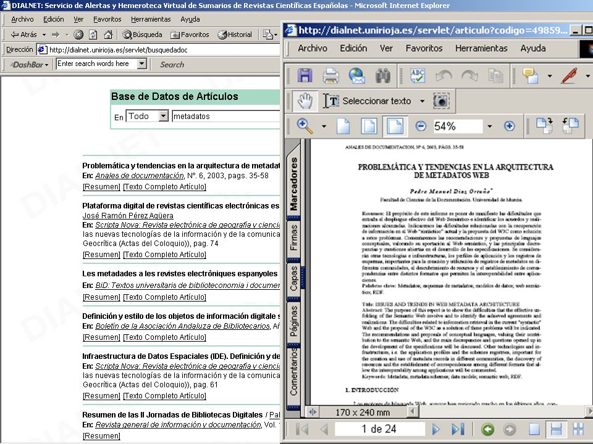Select the magnifier zoom-in tool
The width and height of the screenshot is (593, 444).
pyautogui.click(x=305, y=126)
